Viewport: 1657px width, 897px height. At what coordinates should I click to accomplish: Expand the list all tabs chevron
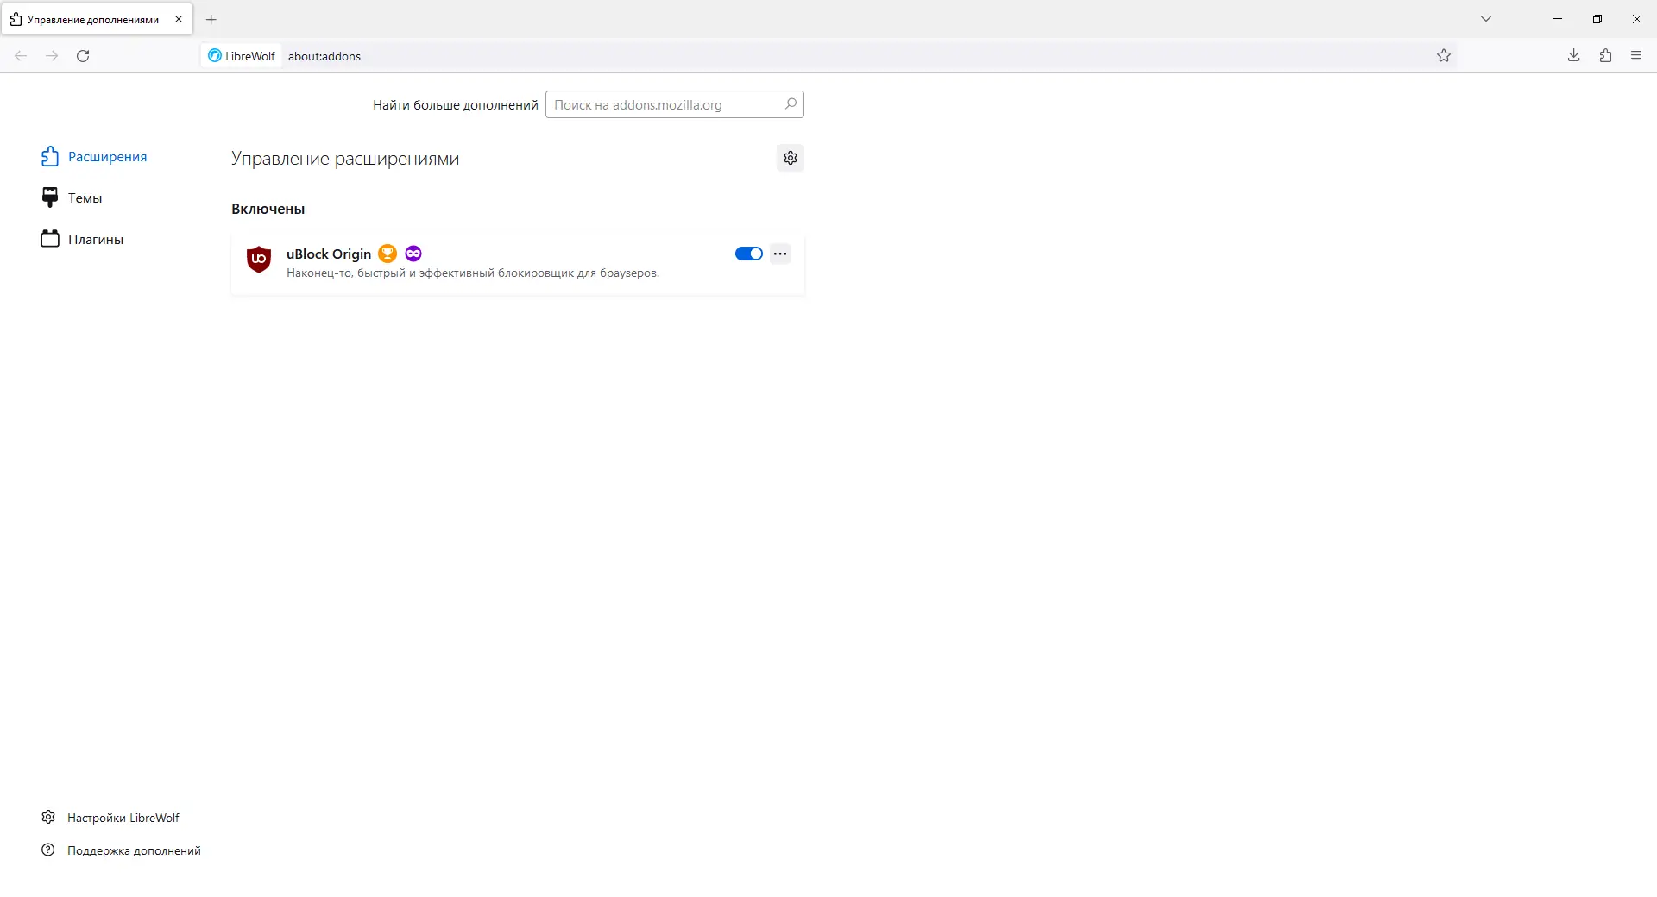click(x=1486, y=19)
